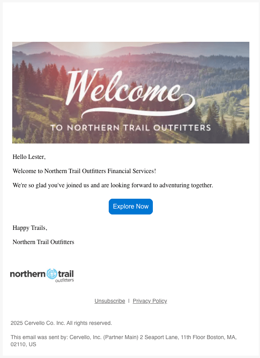Click the 'Hello Lester,' greeting line
260x358 pixels.
[x=29, y=157]
